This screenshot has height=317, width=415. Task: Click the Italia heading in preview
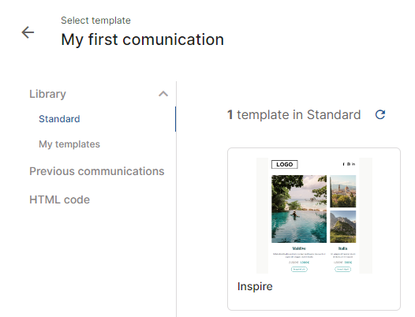coord(342,248)
